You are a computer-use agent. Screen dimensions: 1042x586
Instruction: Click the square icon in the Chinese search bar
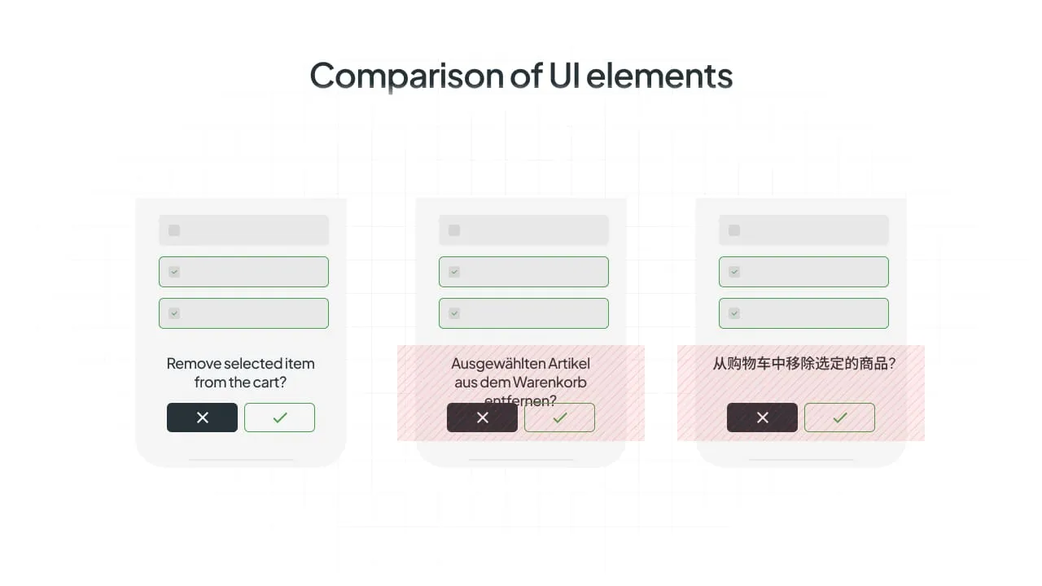733,230
